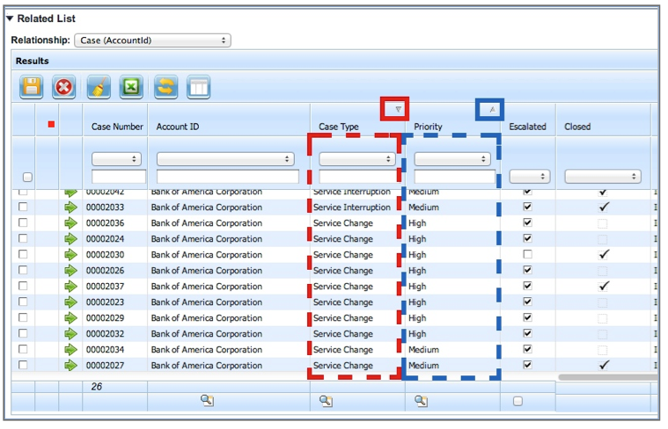Image resolution: width=668 pixels, height=429 pixels.
Task: Click the lookup magnifier under Case Type
Action: pyautogui.click(x=326, y=401)
